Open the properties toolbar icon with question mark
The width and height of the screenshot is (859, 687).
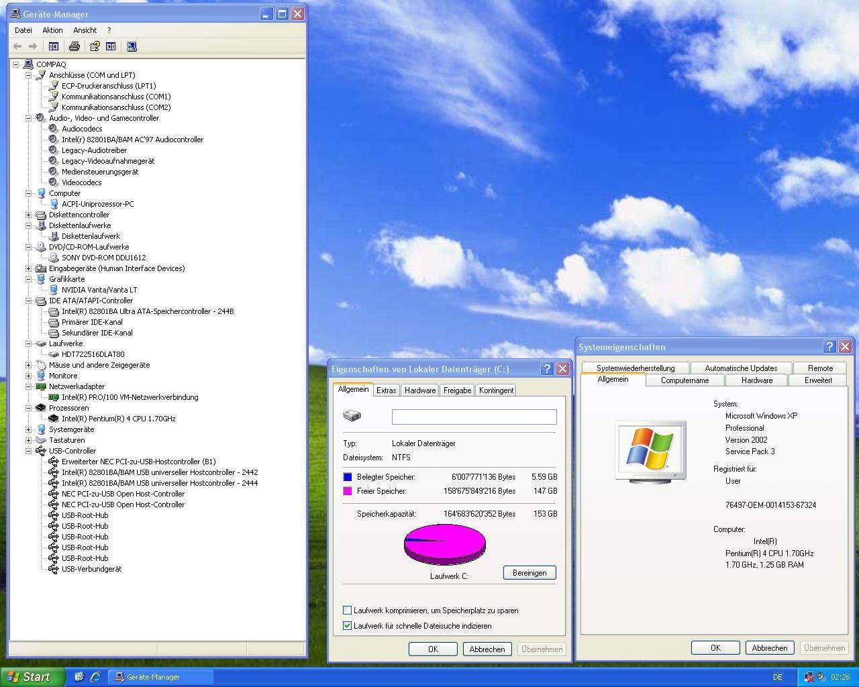pyautogui.click(x=95, y=46)
